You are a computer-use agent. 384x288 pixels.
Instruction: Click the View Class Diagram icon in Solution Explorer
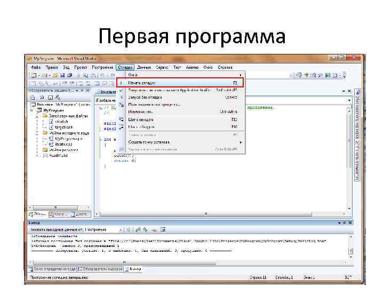[58, 98]
